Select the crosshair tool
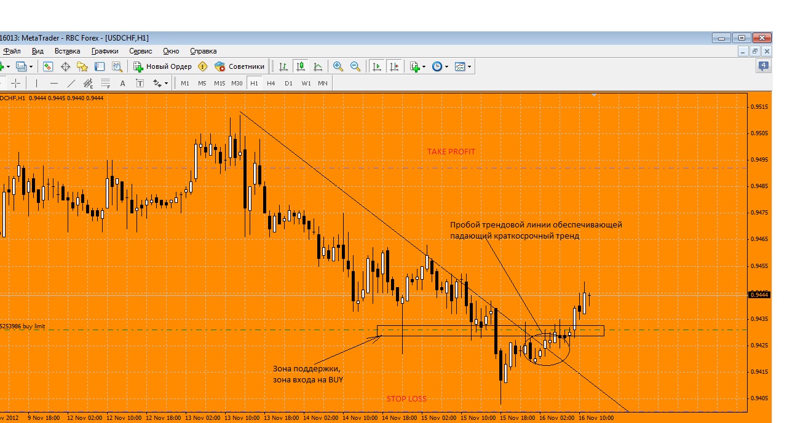The image size is (787, 423). [16, 83]
